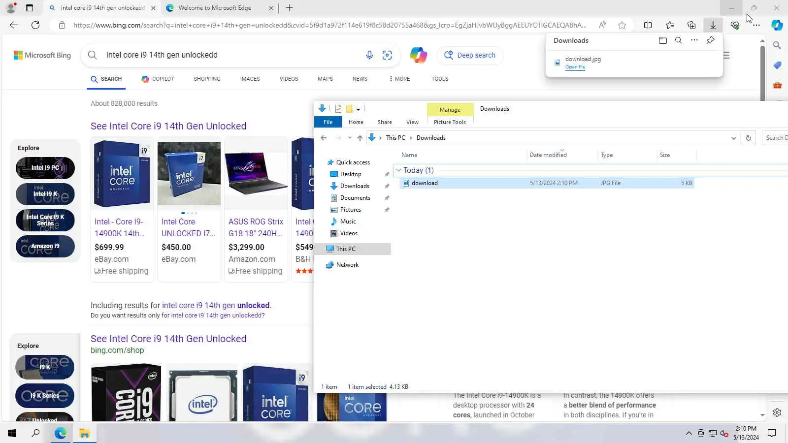Image resolution: width=788 pixels, height=443 pixels.
Task: Switch to Welcome to Microsoft Edge tab
Action: (x=215, y=8)
